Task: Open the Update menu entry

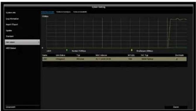Action: tap(9, 31)
